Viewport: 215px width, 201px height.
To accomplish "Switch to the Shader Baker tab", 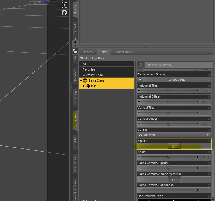I will (x=123, y=52).
